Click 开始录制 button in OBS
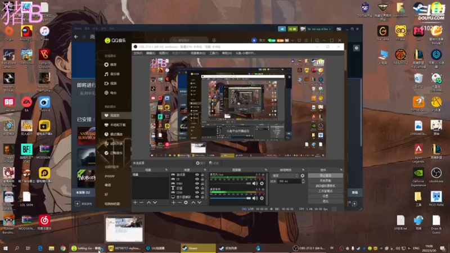Screen dimensions: 450x253 pos(325,180)
